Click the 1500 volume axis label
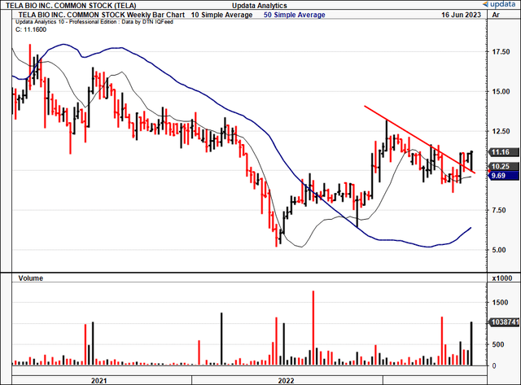This screenshot has height=385, width=521. pos(501,303)
